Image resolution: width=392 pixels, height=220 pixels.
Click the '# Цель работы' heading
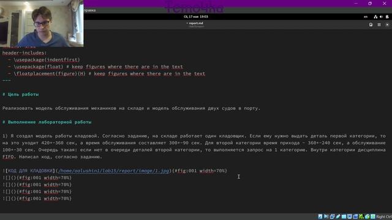tap(20, 95)
